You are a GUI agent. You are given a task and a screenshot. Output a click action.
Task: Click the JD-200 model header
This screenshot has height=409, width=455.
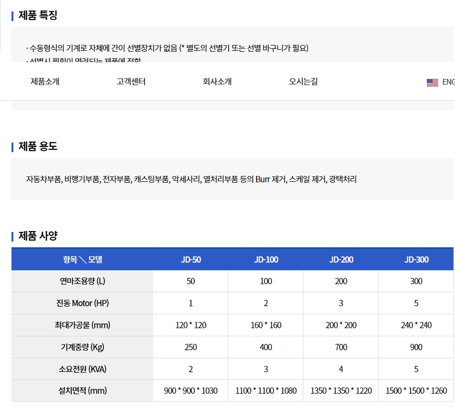point(341,260)
